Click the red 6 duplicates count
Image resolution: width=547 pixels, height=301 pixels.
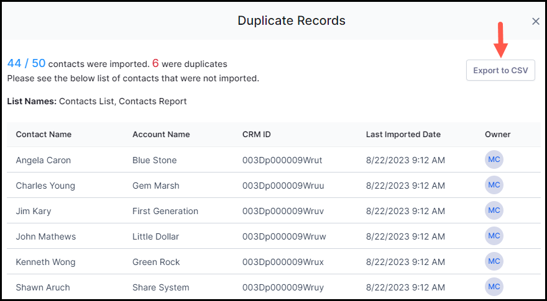point(155,63)
